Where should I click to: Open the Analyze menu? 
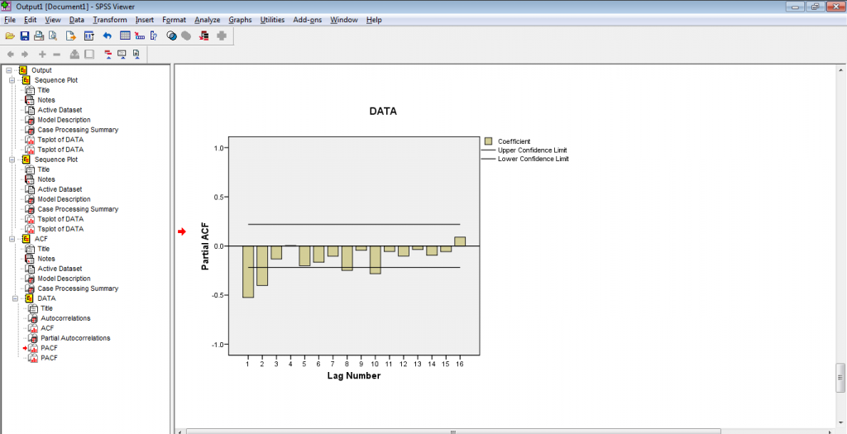coord(207,19)
